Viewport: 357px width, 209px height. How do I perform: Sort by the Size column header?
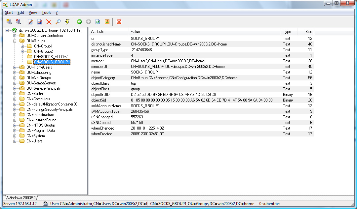tap(306, 32)
